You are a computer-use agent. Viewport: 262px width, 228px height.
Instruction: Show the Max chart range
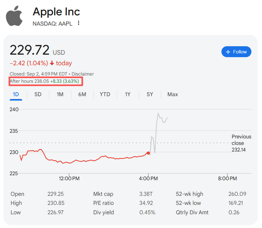(173, 94)
